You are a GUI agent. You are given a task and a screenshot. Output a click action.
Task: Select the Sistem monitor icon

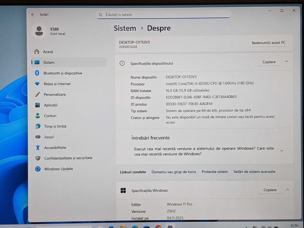tap(37, 62)
